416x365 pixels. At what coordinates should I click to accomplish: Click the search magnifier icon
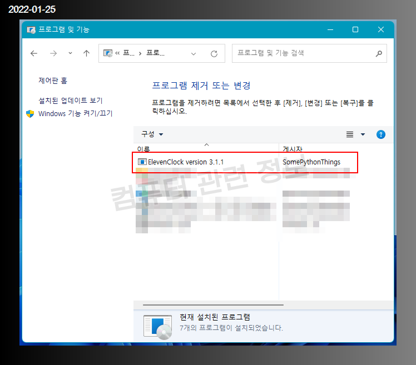[x=379, y=53]
